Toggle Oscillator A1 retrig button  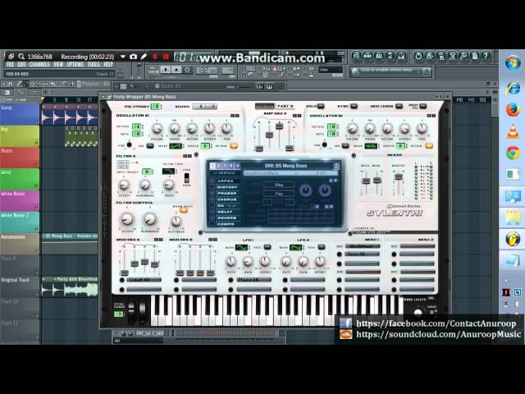[x=234, y=146]
